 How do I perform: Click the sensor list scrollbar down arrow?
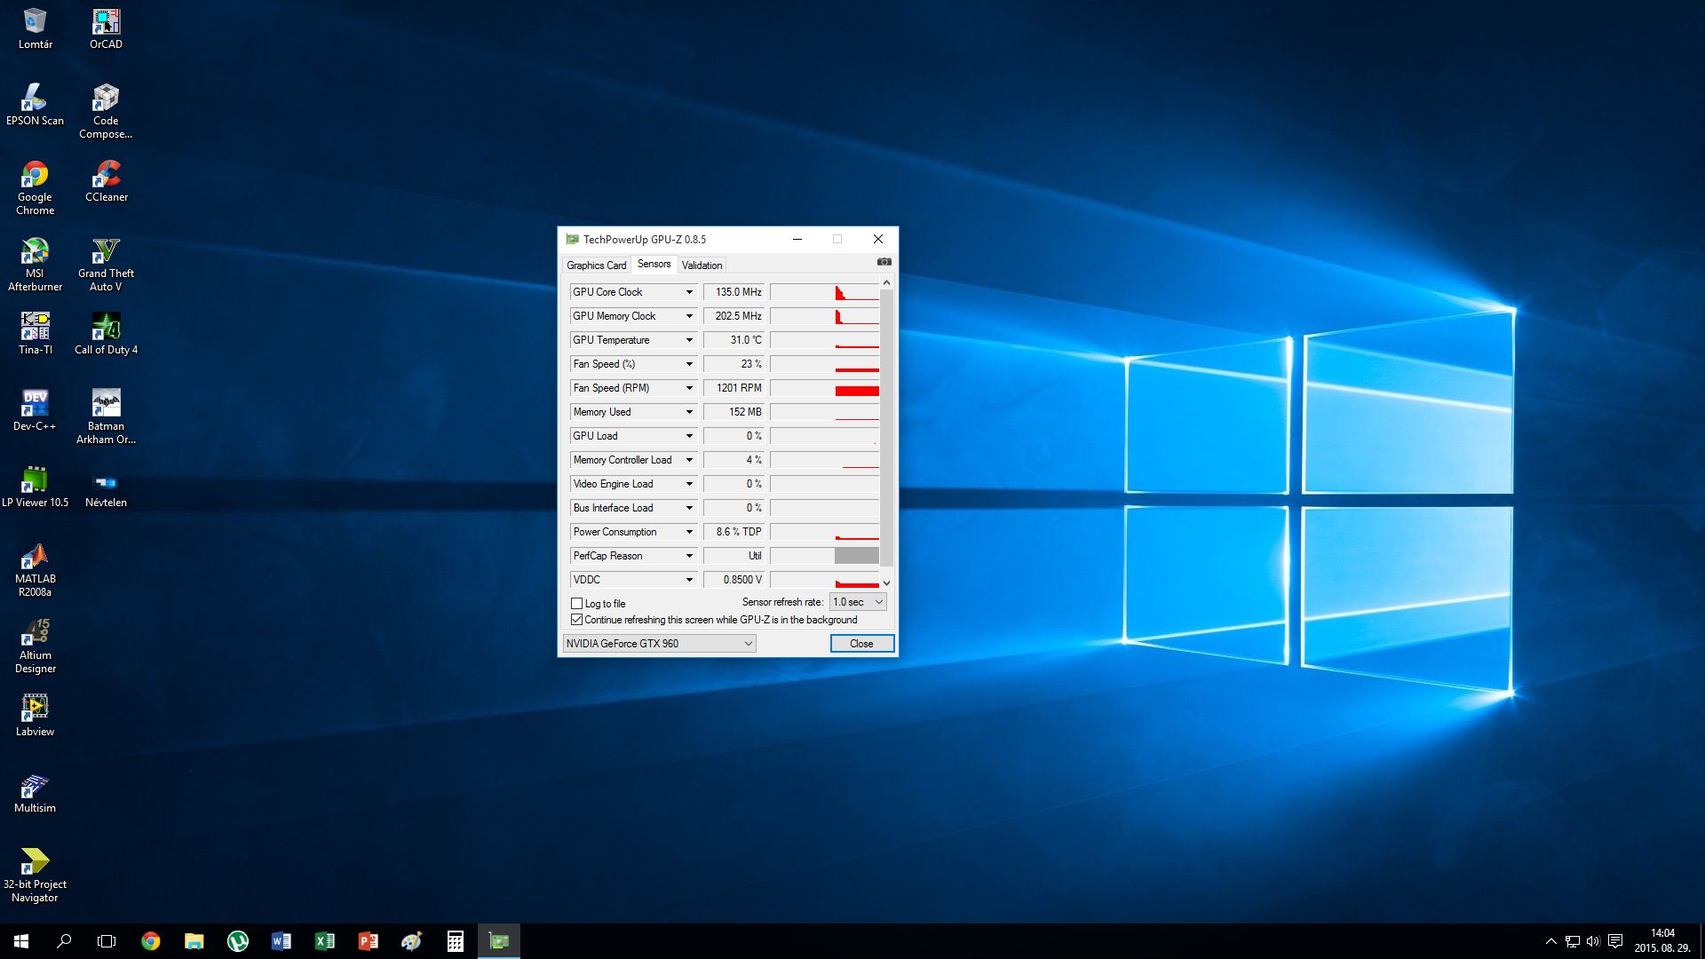(x=886, y=583)
